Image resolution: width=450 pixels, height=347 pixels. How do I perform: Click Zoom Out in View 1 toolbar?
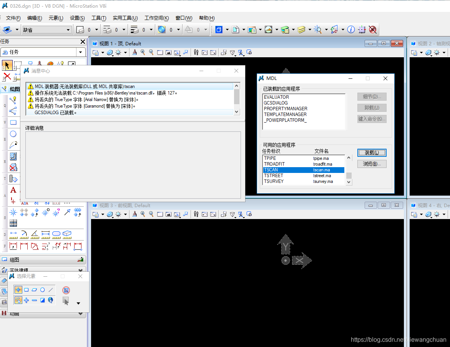(x=151, y=52)
